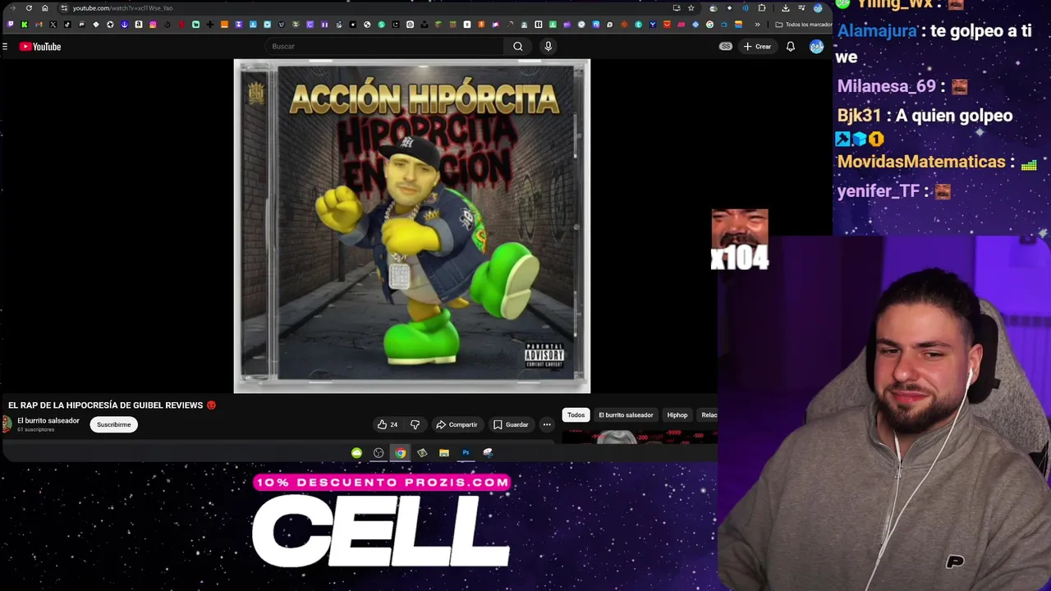Screen dimensions: 1051x591
Task: Click chat username Bjk31
Action: pos(859,116)
